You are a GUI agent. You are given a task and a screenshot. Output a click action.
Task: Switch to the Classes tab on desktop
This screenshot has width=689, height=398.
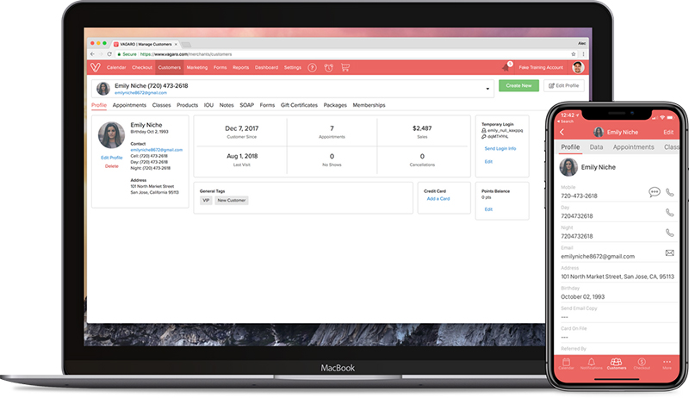[x=161, y=105]
